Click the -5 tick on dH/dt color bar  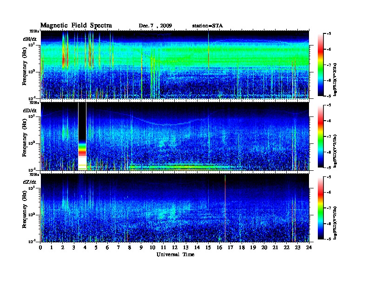329,33
